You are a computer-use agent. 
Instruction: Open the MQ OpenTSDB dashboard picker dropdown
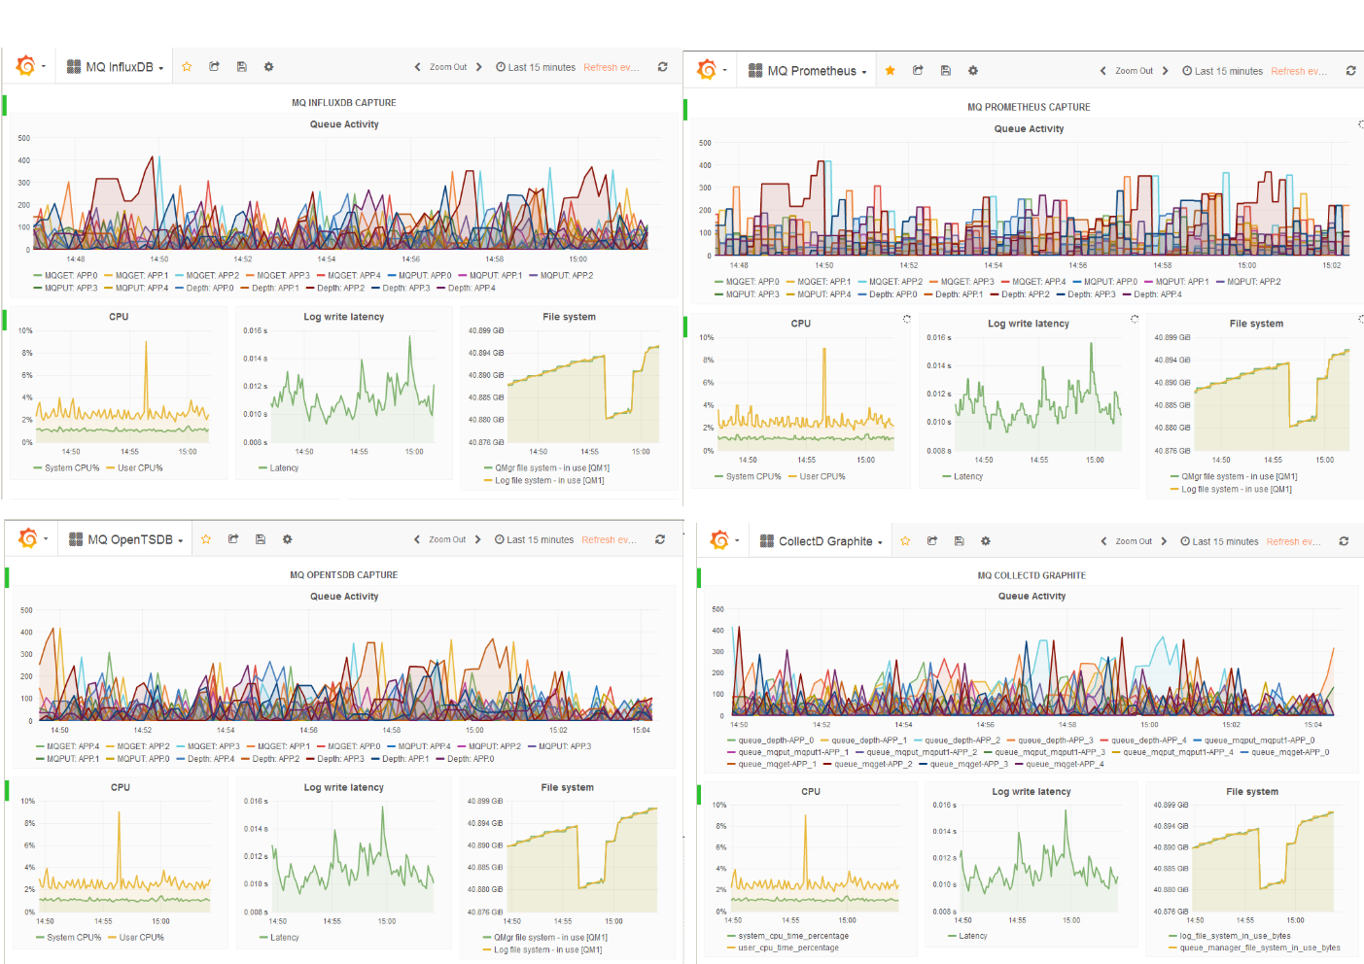pos(125,539)
